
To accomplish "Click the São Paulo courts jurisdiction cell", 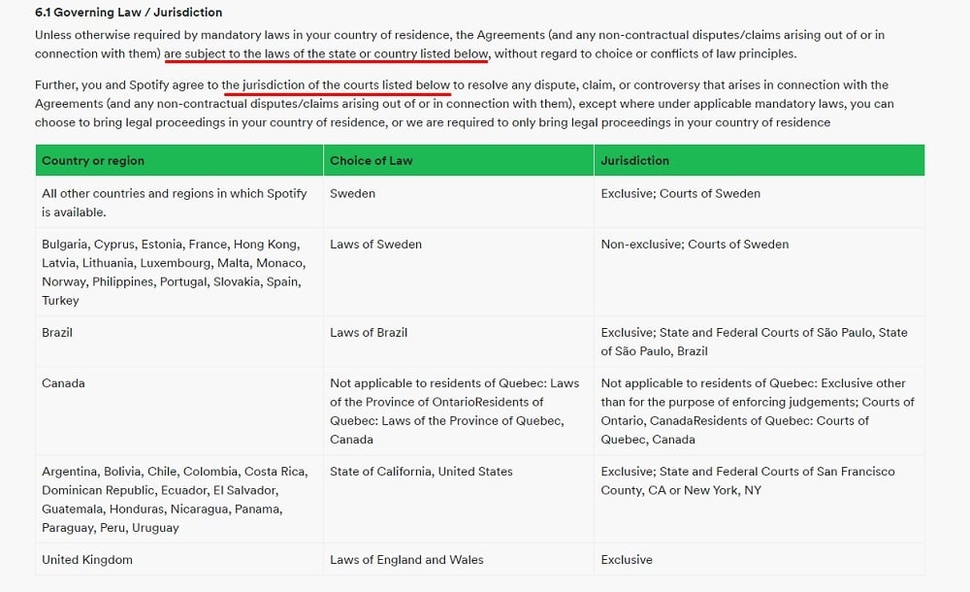I will coord(760,342).
